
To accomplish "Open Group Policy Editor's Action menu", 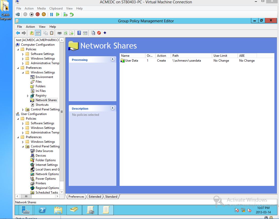I will pos(31,26).
